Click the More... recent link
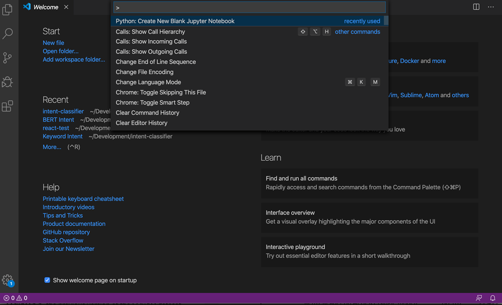The width and height of the screenshot is (502, 305). (52, 147)
